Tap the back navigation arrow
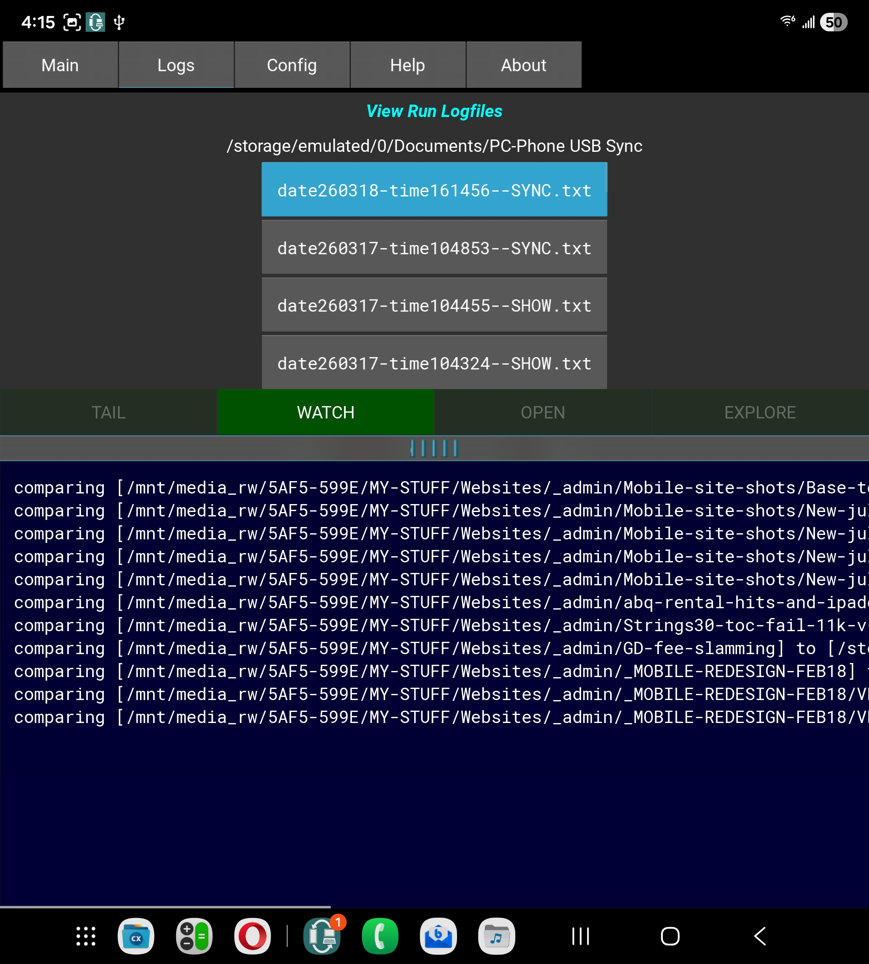 760,936
